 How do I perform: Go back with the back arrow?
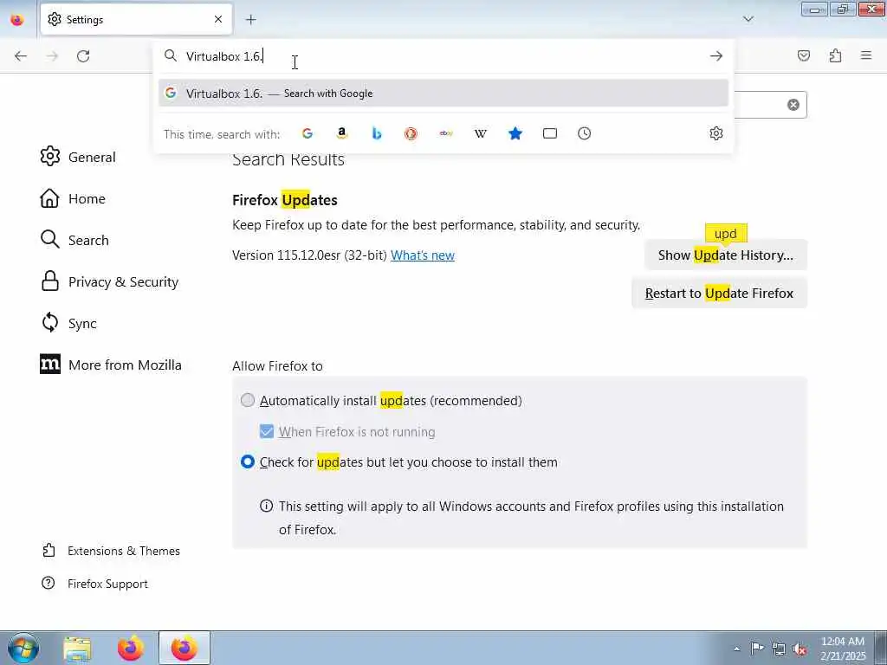point(21,56)
